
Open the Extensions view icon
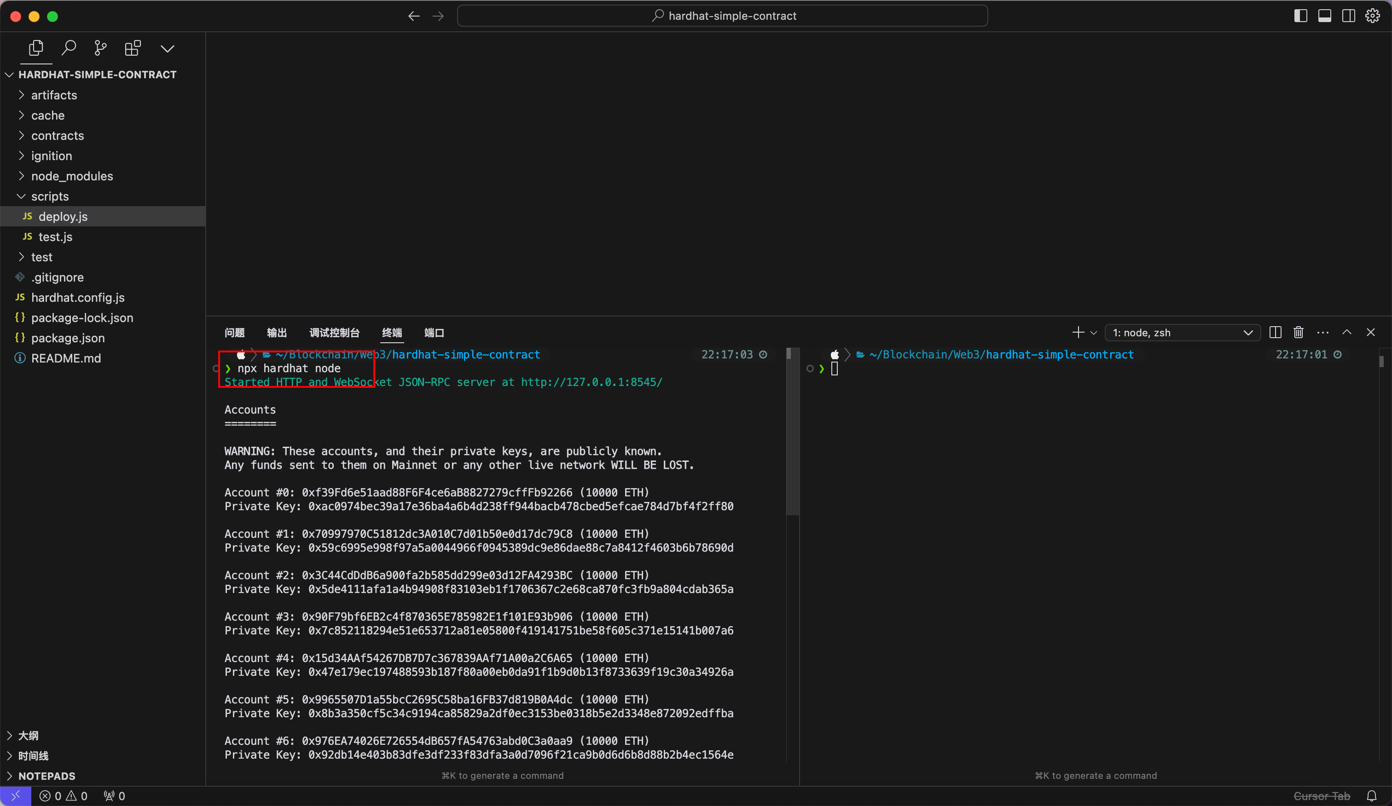pos(133,48)
